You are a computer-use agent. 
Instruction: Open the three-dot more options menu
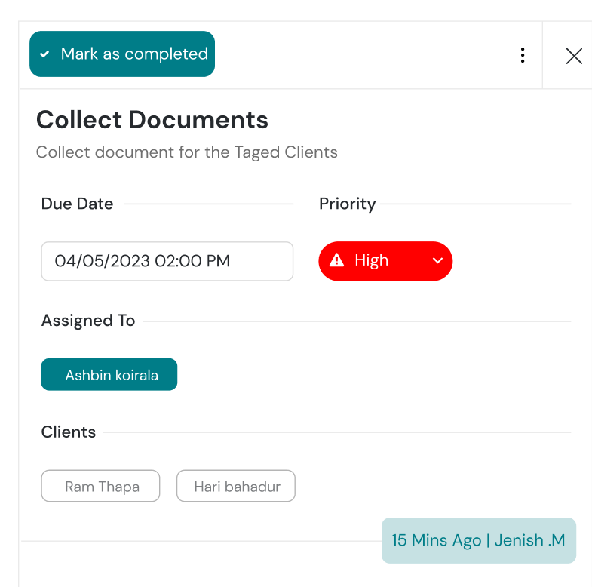pyautogui.click(x=522, y=55)
